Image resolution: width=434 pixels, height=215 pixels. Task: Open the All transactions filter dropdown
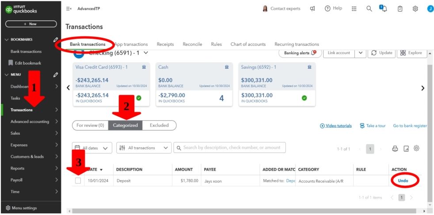pyautogui.click(x=144, y=148)
